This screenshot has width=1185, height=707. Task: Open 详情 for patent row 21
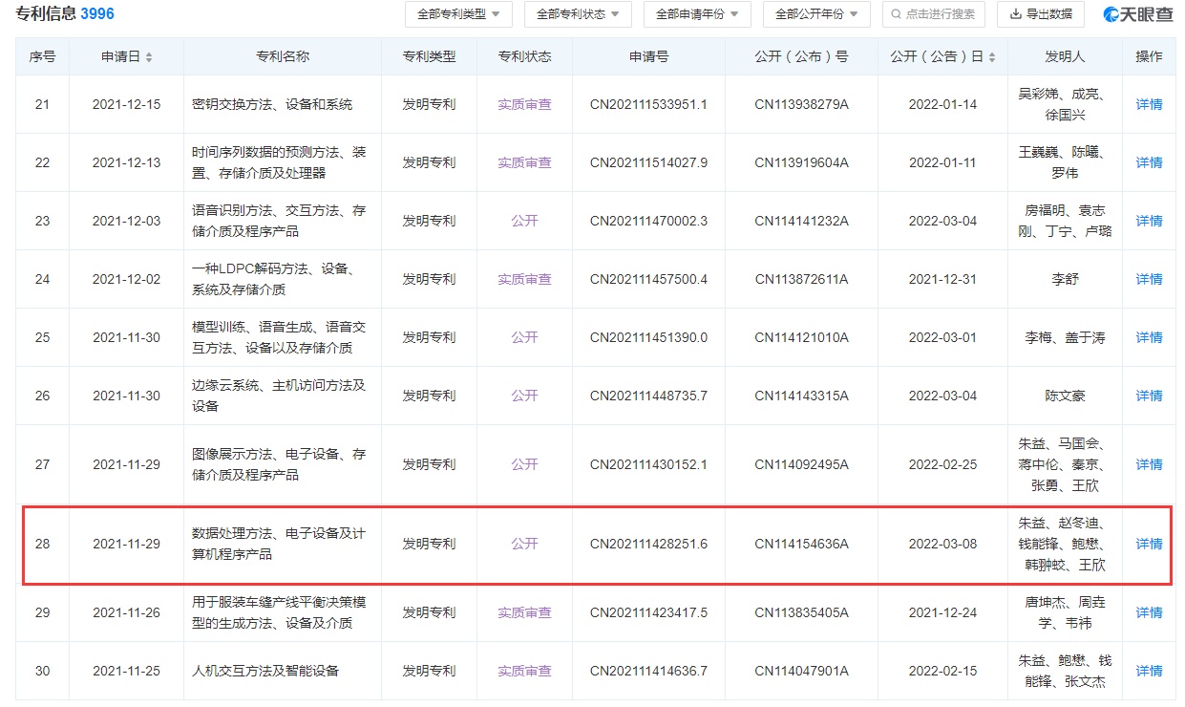point(1149,104)
